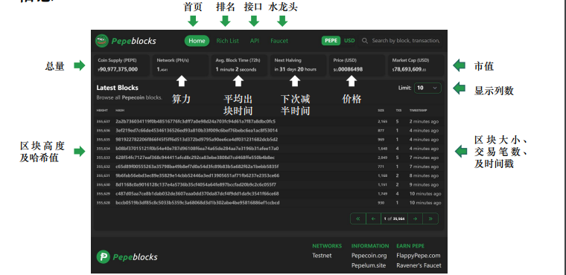Click the EARN PEPE footer heading
566x275 pixels.
[x=410, y=246]
